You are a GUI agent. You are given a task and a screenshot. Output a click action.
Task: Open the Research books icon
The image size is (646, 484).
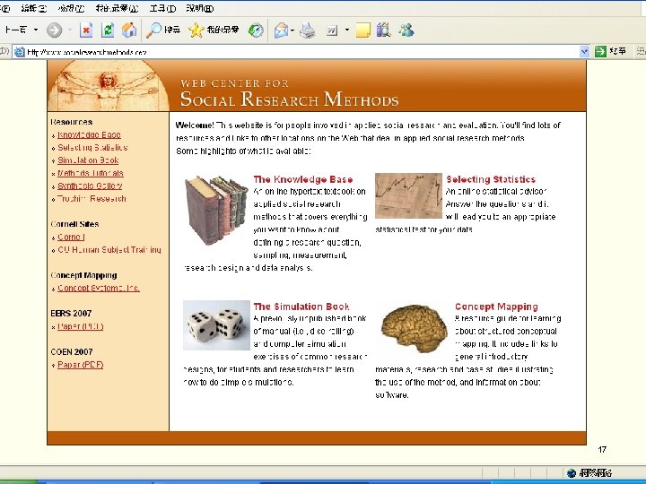383,30
